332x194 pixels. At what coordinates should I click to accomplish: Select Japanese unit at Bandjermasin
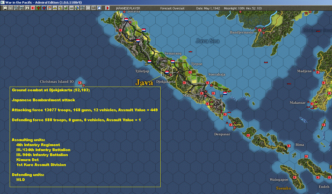coord(260,30)
